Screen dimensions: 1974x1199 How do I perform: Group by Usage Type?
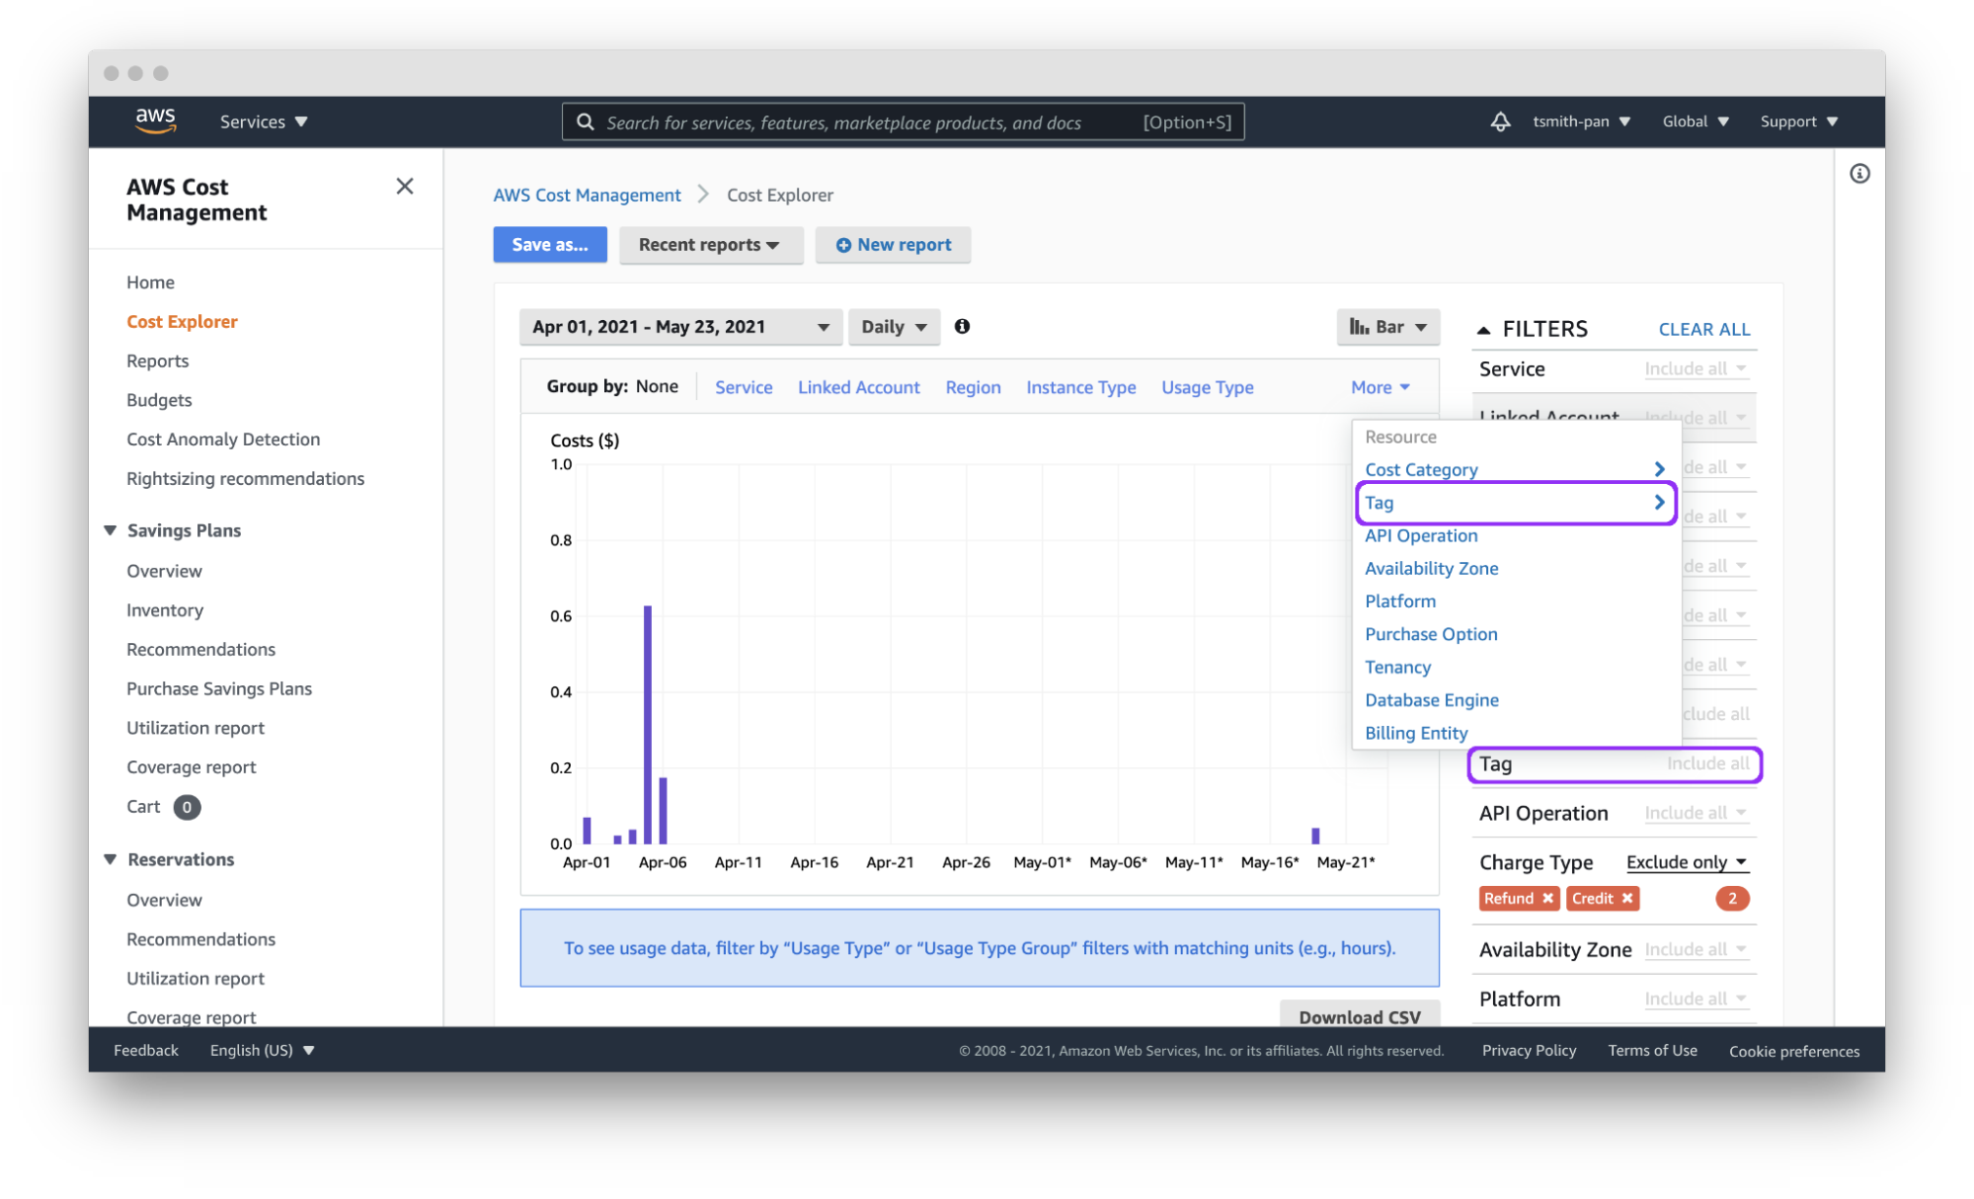pos(1207,387)
